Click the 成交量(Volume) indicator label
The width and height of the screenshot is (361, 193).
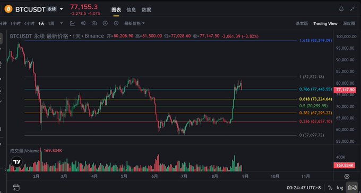[25, 151]
